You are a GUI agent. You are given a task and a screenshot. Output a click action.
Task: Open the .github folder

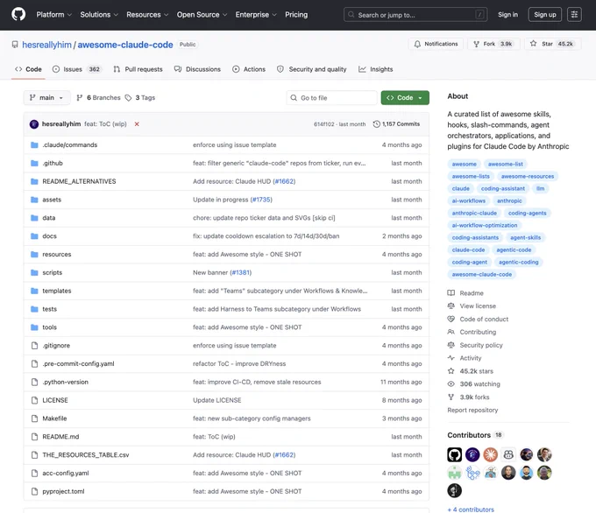coord(53,163)
